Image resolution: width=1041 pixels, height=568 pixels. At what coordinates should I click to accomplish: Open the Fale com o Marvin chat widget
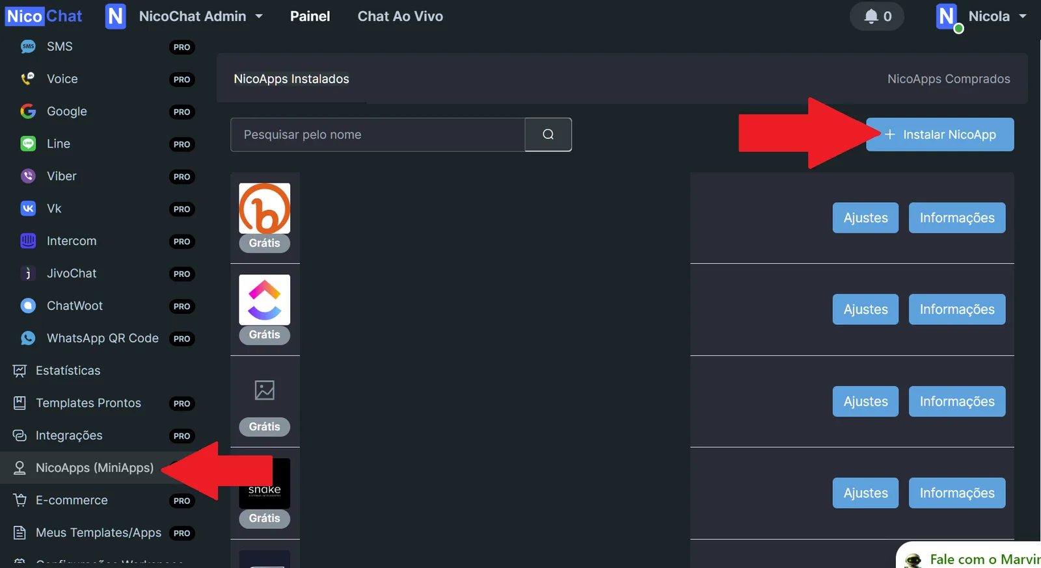pyautogui.click(x=969, y=556)
